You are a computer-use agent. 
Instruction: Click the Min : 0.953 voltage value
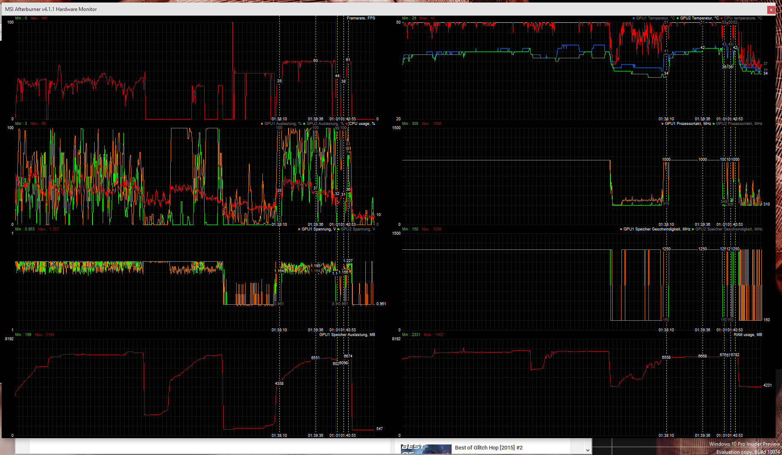(25, 229)
